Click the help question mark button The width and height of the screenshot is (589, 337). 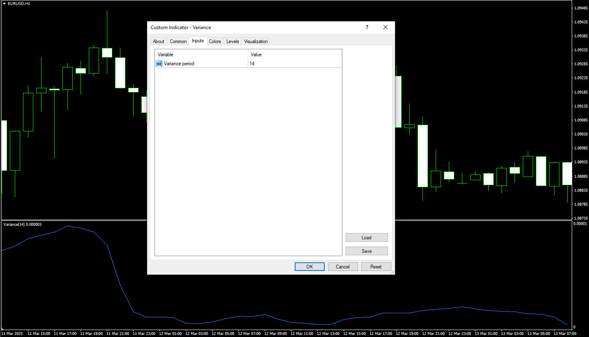367,28
